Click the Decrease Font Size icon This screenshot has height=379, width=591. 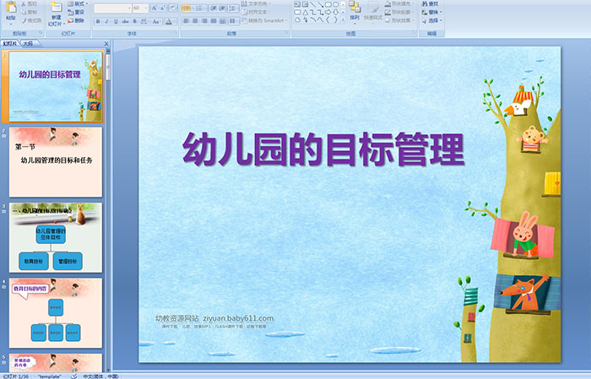(162, 8)
